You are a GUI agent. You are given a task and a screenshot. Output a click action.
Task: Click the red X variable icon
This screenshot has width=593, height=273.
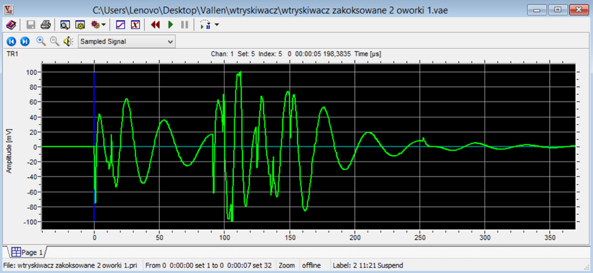coord(136,25)
